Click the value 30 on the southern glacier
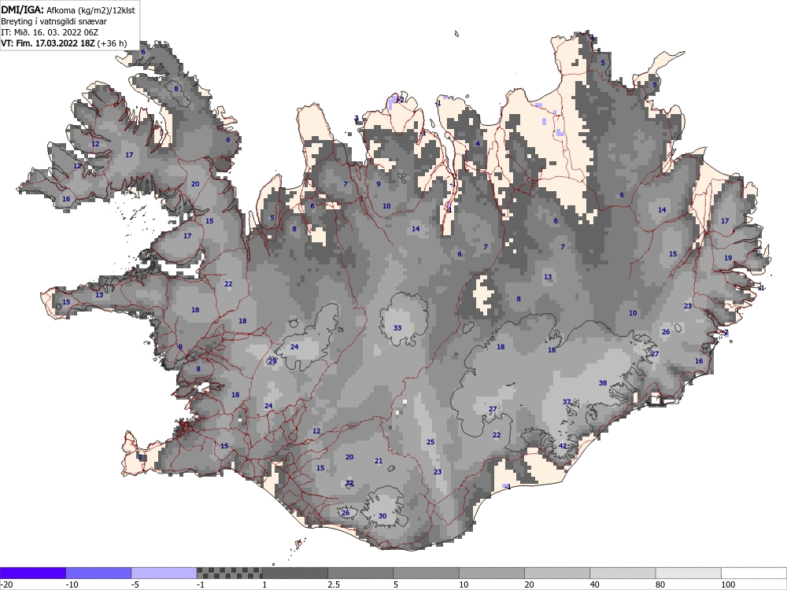 (x=382, y=516)
